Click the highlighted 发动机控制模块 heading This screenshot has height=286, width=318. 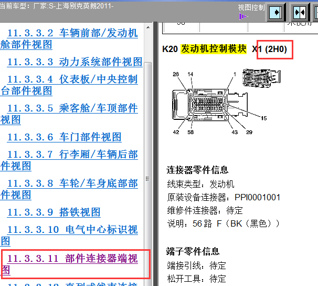pos(214,49)
